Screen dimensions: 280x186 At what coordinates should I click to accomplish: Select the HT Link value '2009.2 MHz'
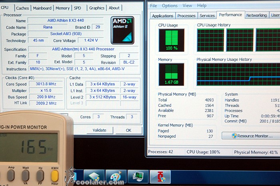point(46,103)
